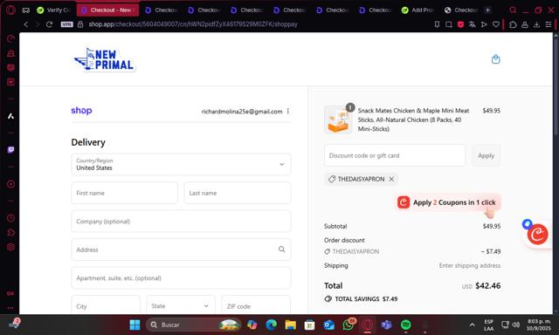Open the State dropdown
Viewport: 559px width, 335px height.
coord(181,306)
